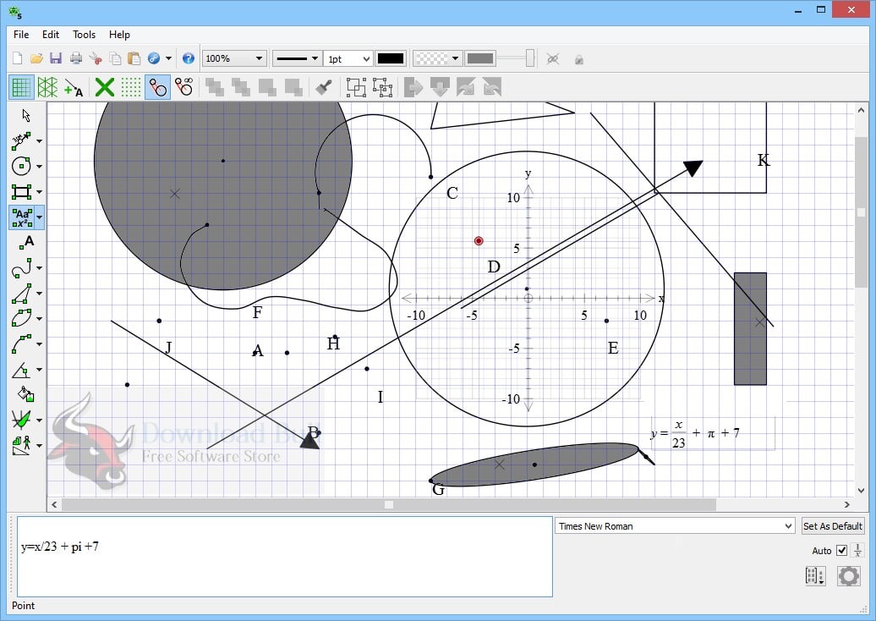Open the Times New Roman font dropdown
Screen dimensions: 876x621
[x=675, y=526]
